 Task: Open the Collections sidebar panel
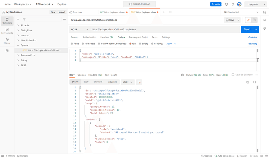7,21
